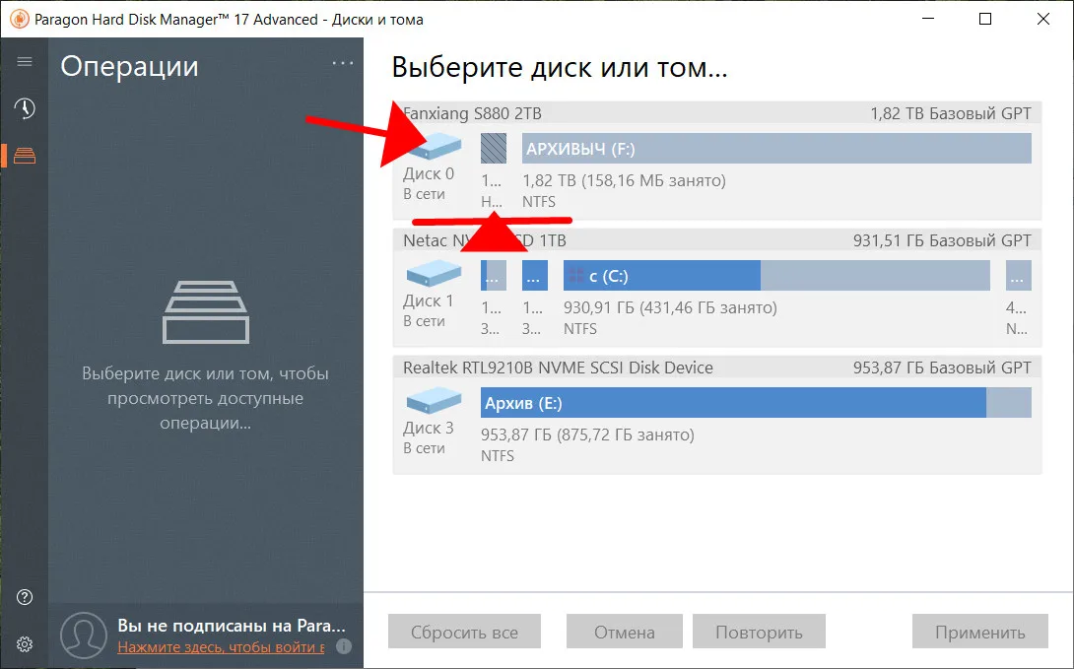Select the second small partition on Диск 1
This screenshot has height=669, width=1074.
[x=534, y=275]
